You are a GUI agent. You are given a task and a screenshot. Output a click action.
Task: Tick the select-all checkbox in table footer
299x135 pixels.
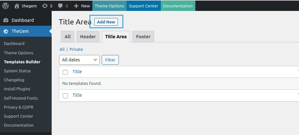click(65, 95)
